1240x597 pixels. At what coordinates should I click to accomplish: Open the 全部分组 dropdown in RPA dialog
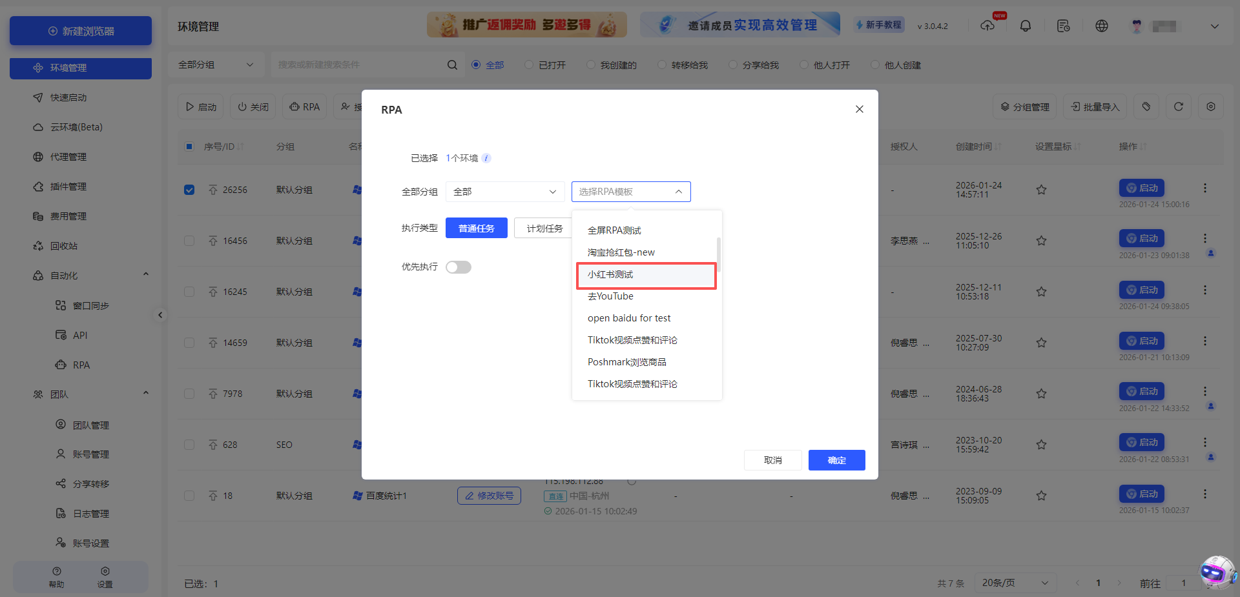[505, 192]
